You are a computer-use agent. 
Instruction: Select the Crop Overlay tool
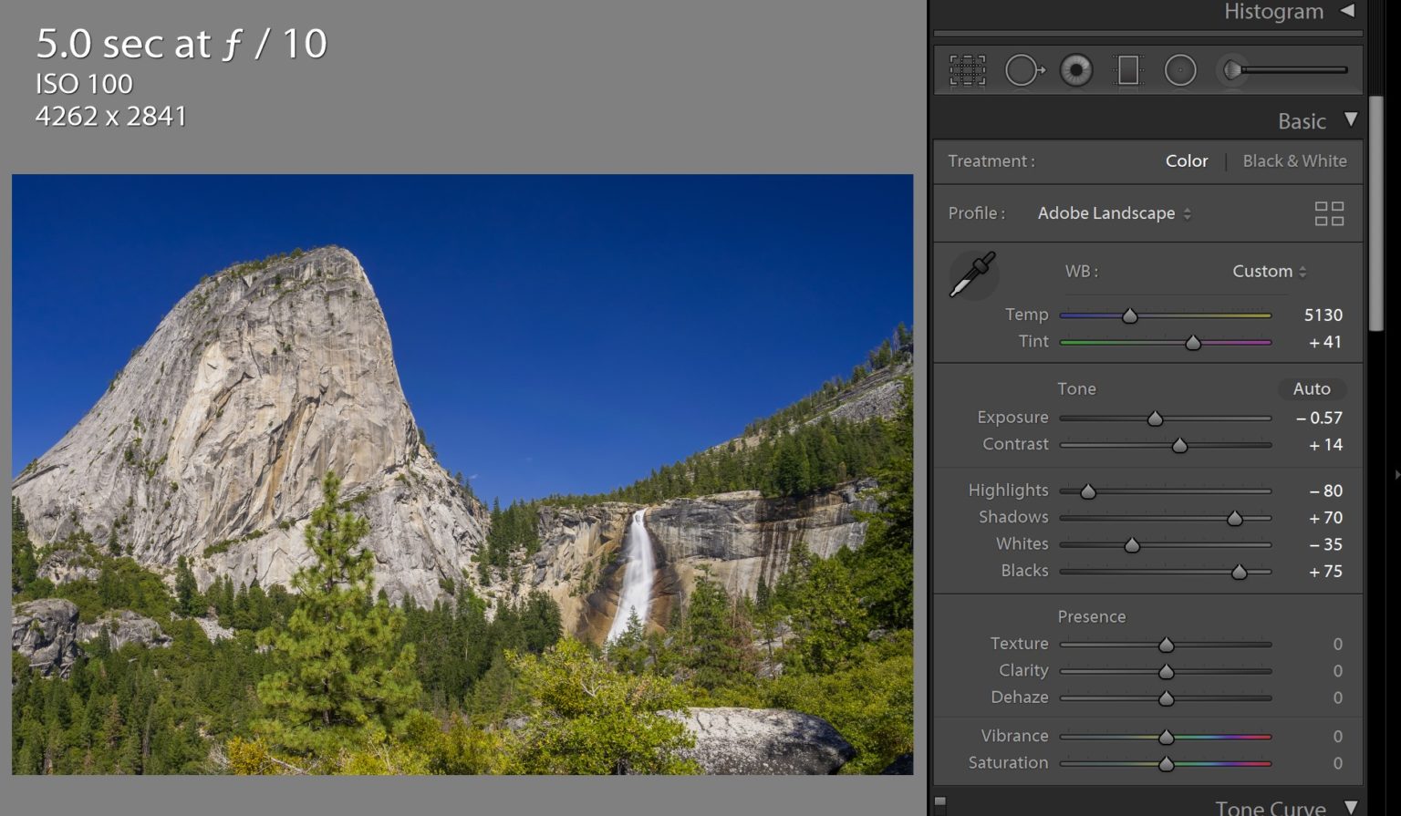tap(967, 69)
